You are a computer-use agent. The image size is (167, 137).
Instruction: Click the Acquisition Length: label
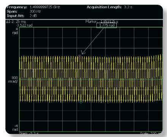pos(104,7)
